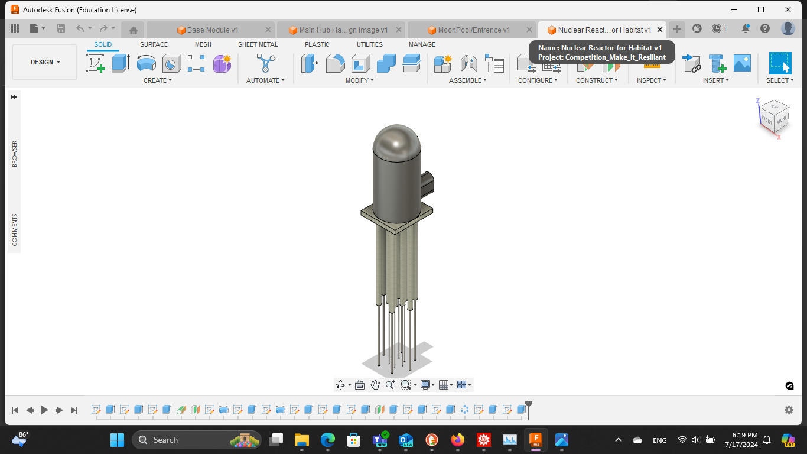Image resolution: width=807 pixels, height=454 pixels.
Task: Select the Rectangular Pattern tool
Action: (x=196, y=63)
